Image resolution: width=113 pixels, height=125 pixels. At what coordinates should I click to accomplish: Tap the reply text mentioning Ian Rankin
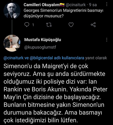(x=55, y=93)
